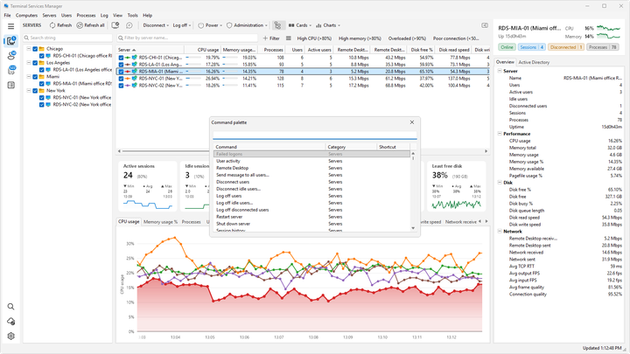630x354 pixels.
Task: Collapse the Chicago tree node
Action: 29,49
